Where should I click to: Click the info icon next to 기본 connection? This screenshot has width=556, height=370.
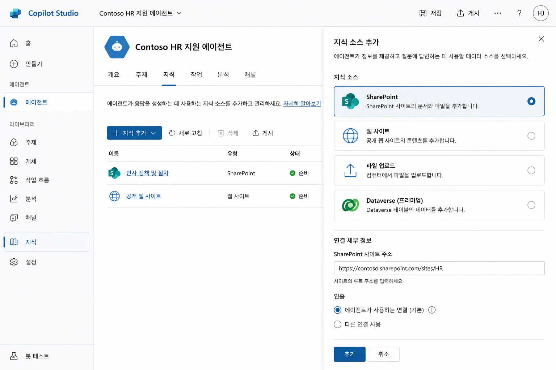click(432, 310)
